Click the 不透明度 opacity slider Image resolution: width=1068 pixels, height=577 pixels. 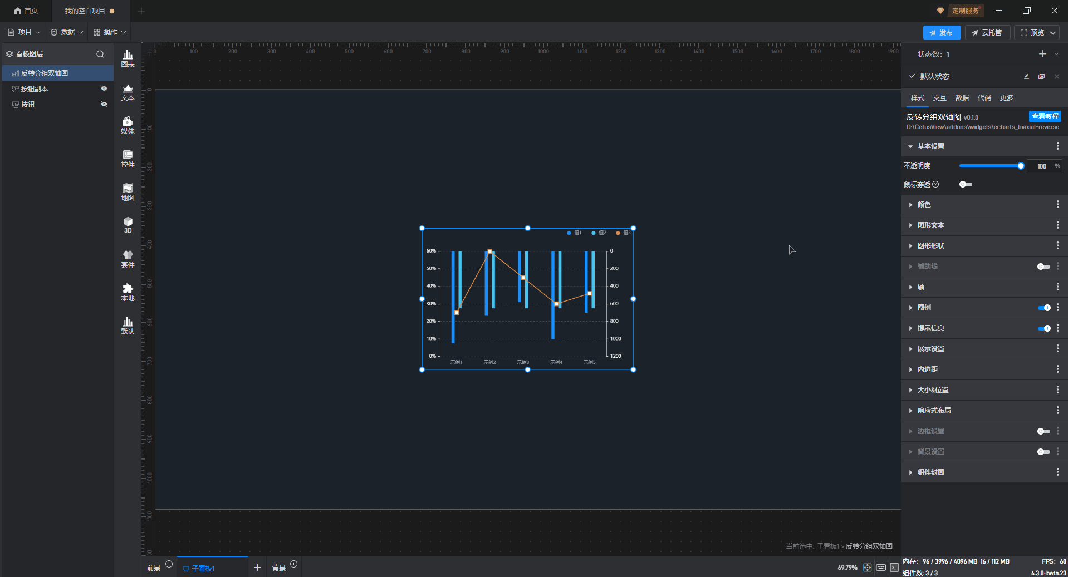click(990, 166)
